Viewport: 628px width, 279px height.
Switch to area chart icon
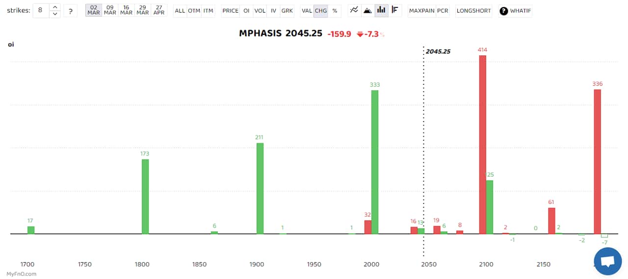click(367, 10)
